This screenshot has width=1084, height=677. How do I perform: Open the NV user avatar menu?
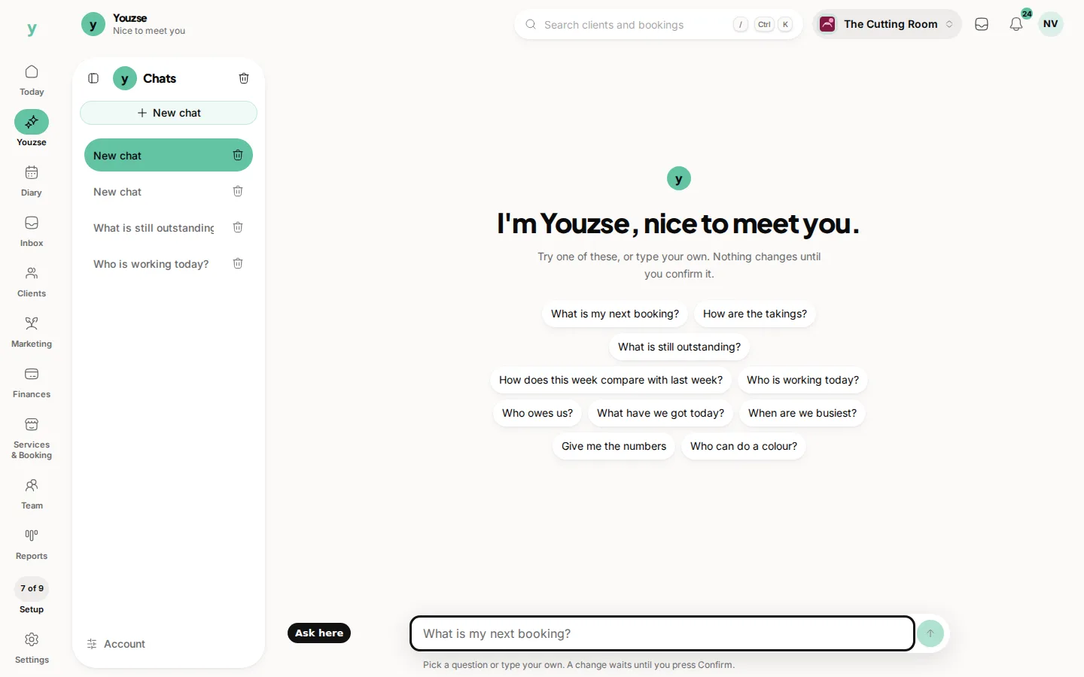(1051, 24)
